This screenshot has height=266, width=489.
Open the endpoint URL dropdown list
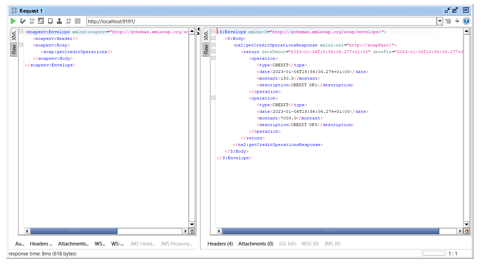[440, 21]
